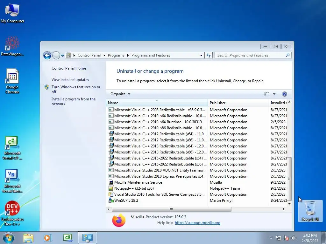Click the scroll left arrow under list
The height and width of the screenshot is (244, 326).
pyautogui.click(x=109, y=209)
